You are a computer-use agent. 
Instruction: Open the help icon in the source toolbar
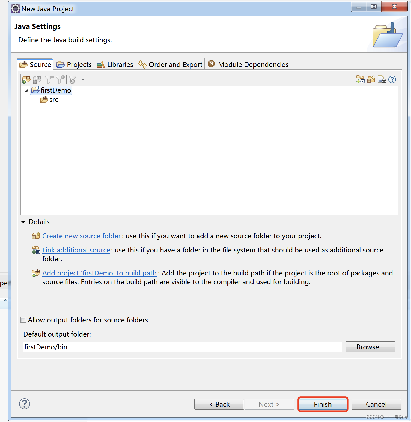pyautogui.click(x=392, y=79)
